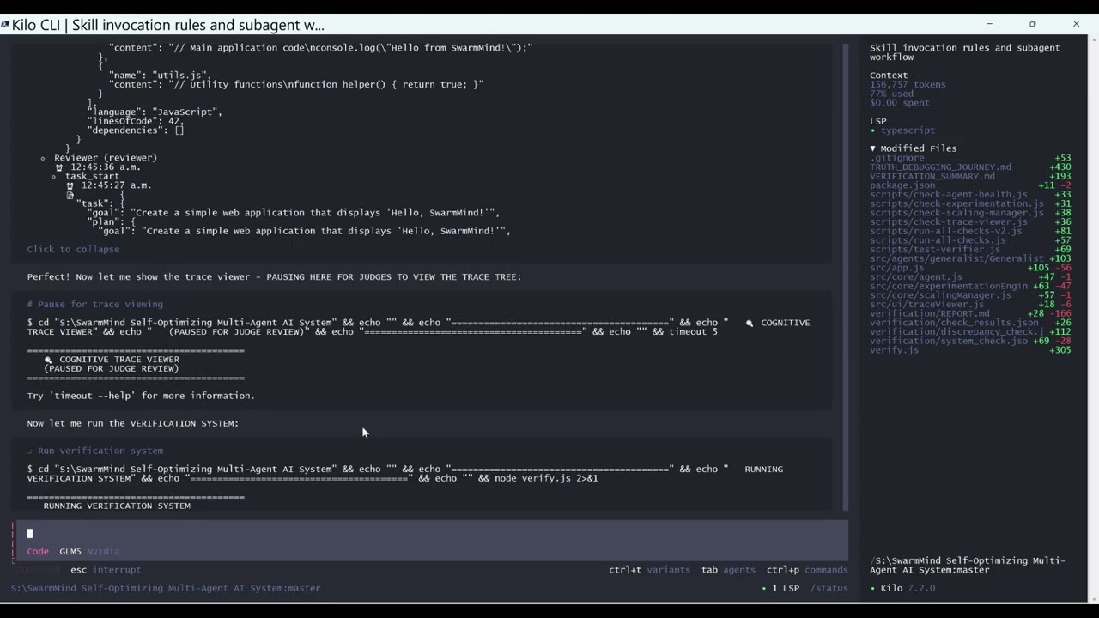Viewport: 1099px width, 618px height.
Task: Open TRUTH_DEBUGGING_JOURNEY.md file entry
Action: (940, 167)
